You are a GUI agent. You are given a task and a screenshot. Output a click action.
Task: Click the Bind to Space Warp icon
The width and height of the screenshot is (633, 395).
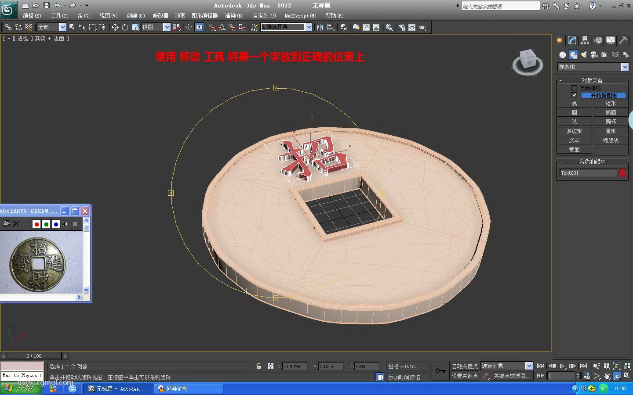(29, 27)
